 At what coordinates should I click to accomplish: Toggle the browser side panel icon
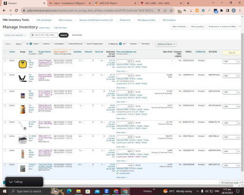pyautogui.click(x=227, y=11)
